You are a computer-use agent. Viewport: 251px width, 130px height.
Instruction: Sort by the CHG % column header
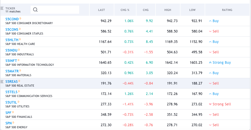click(x=125, y=10)
